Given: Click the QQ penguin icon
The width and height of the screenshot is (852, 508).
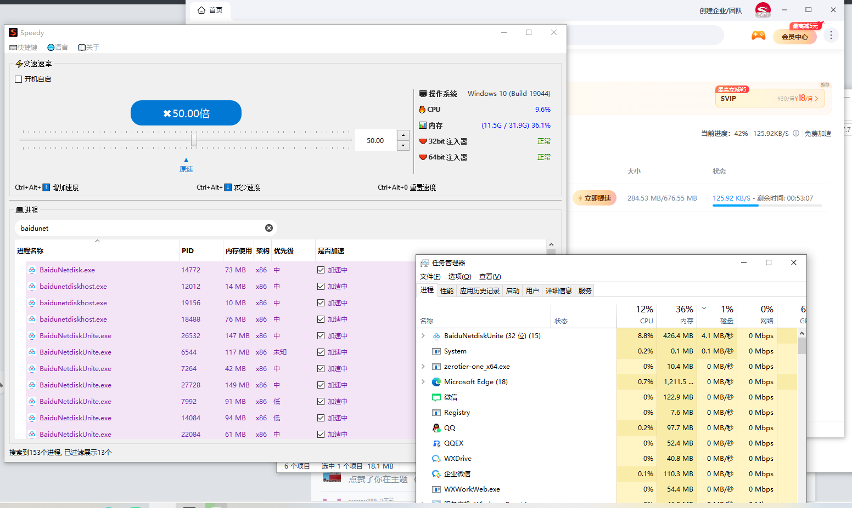Looking at the screenshot, I should tap(436, 428).
